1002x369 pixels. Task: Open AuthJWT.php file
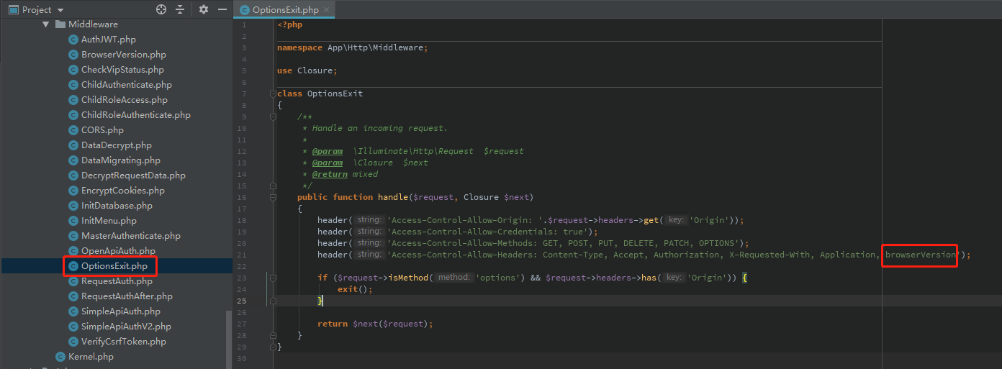pyautogui.click(x=109, y=40)
